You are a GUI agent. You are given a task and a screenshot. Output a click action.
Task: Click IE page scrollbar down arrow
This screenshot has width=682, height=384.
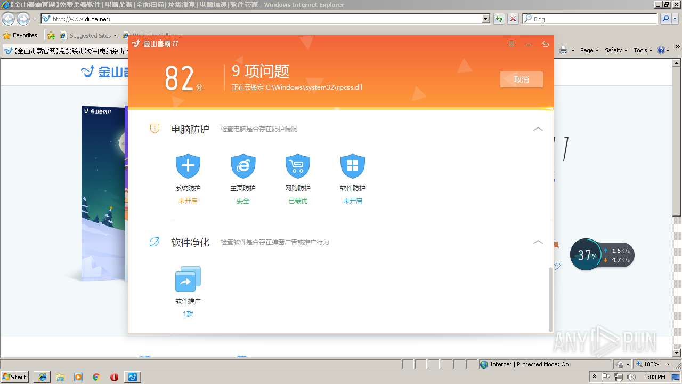click(677, 353)
